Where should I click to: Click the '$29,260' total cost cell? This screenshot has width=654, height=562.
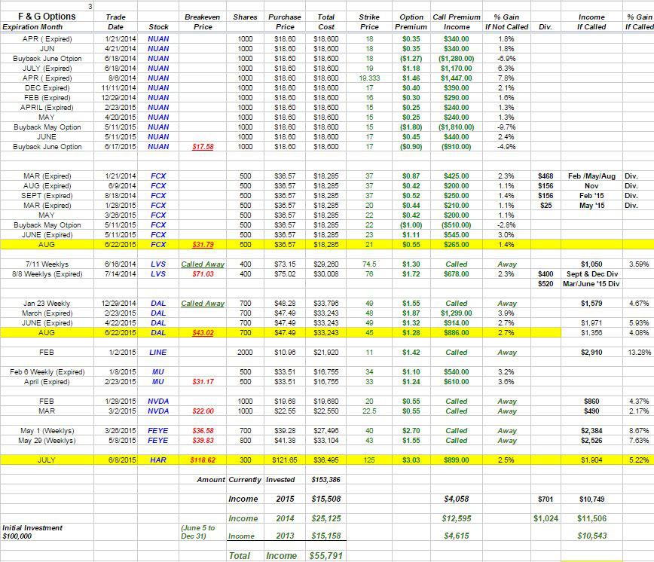pos(325,264)
